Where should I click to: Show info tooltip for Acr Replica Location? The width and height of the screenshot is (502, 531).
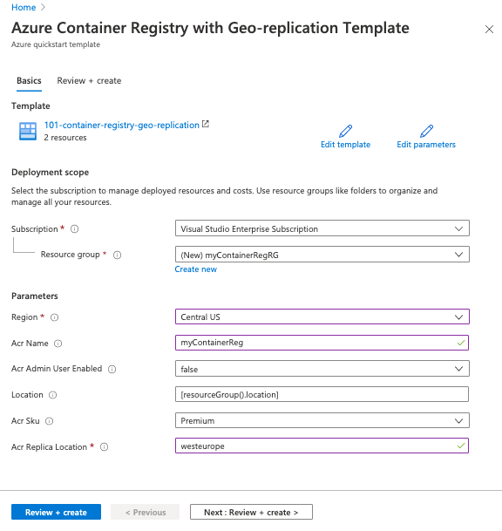coord(105,447)
